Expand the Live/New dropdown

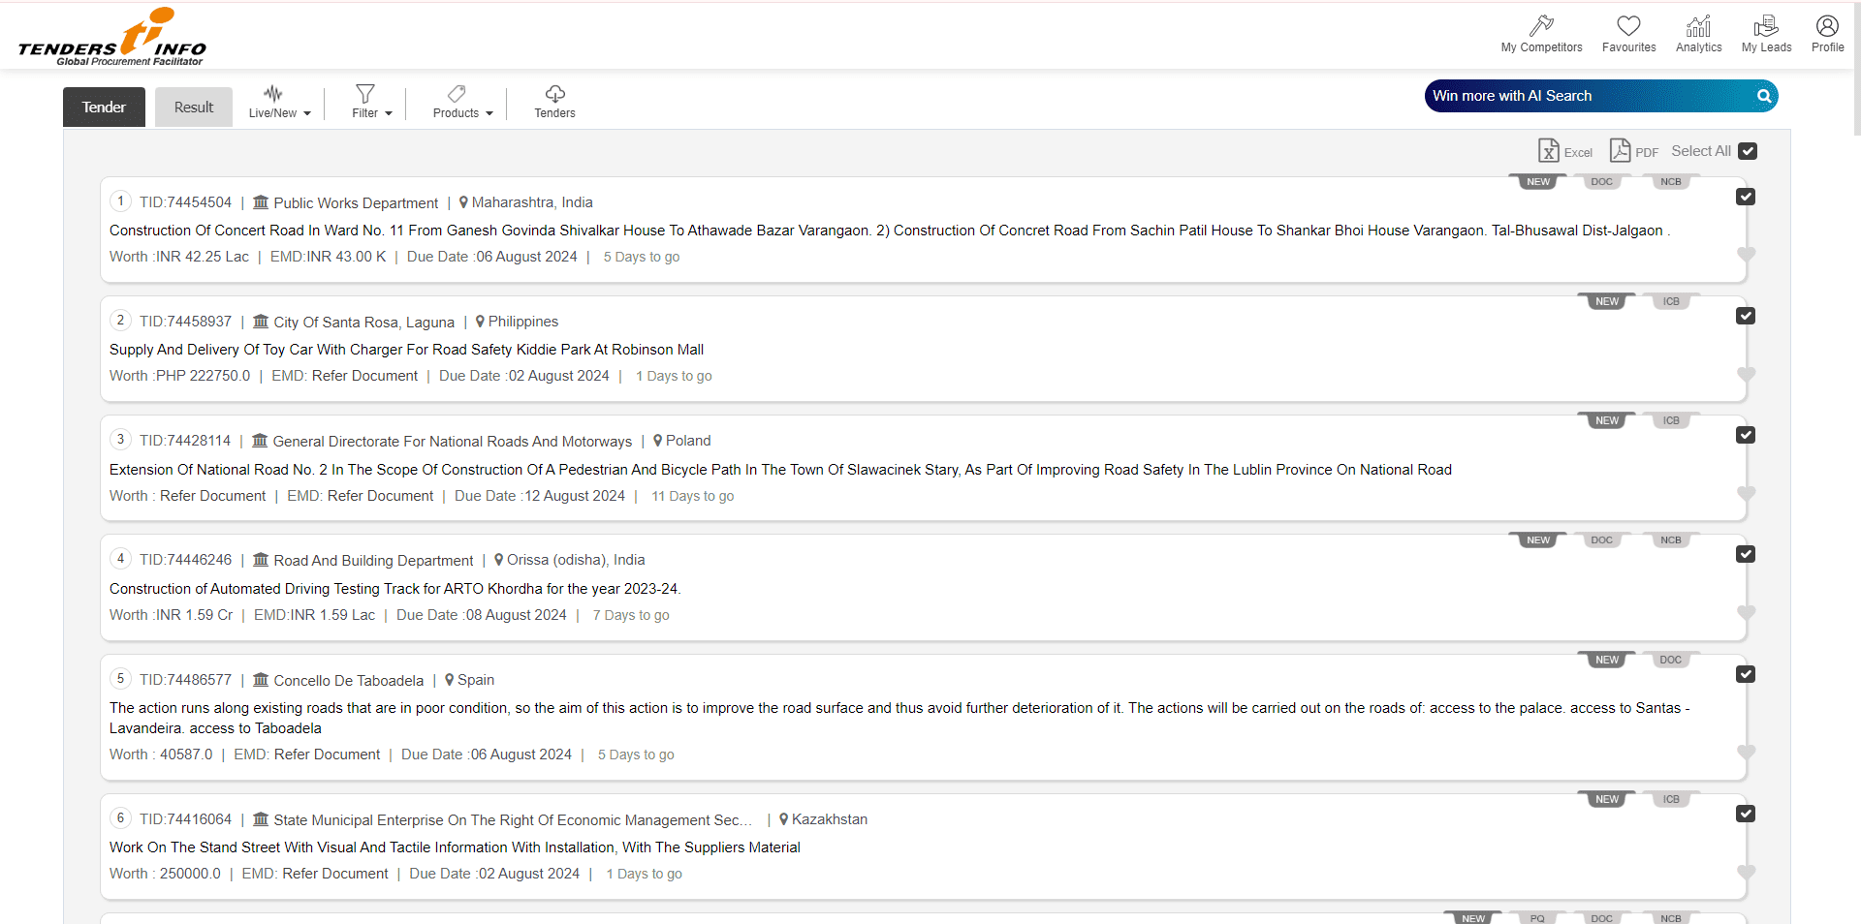coord(279,102)
